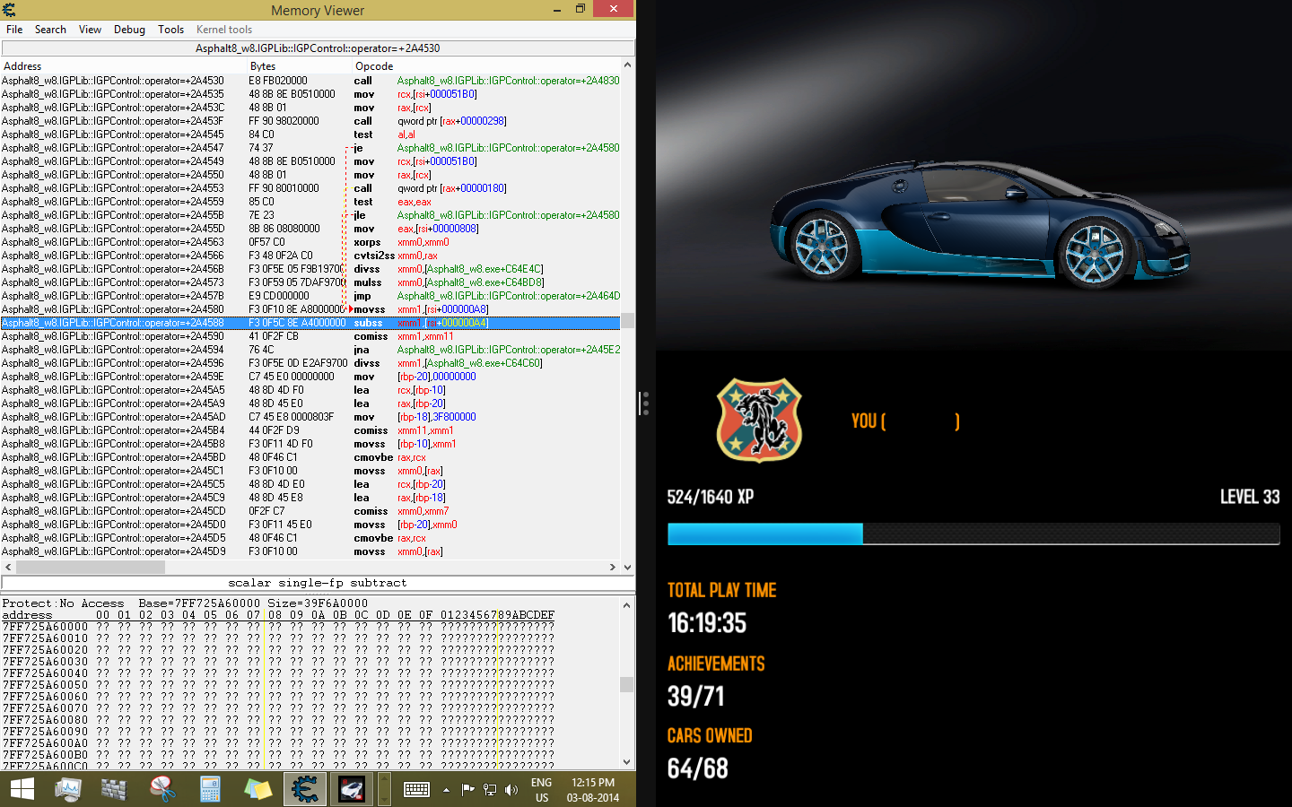Open the View menu
The height and width of the screenshot is (807, 1292).
pyautogui.click(x=90, y=30)
